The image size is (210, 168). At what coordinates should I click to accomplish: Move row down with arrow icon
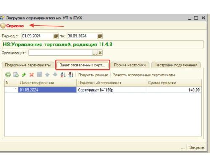coord(55,75)
